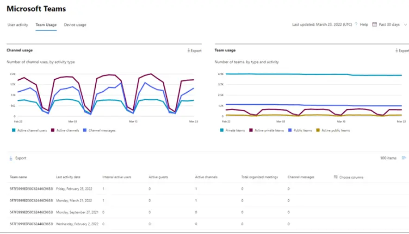
Task: Click the calendar icon beside Past 30 days
Action: coord(375,24)
